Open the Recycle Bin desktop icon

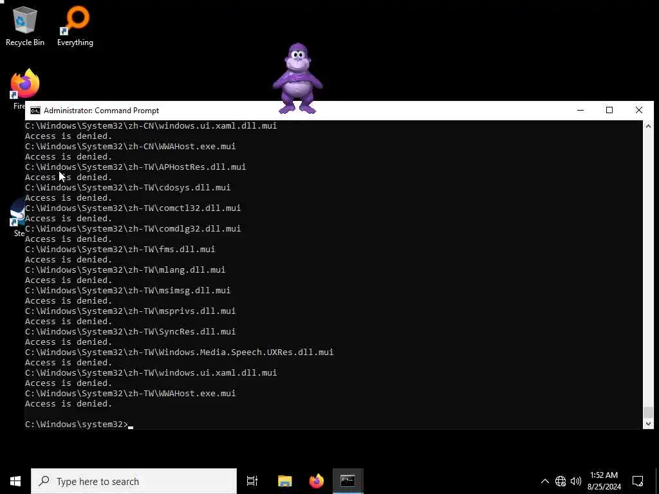tap(25, 26)
